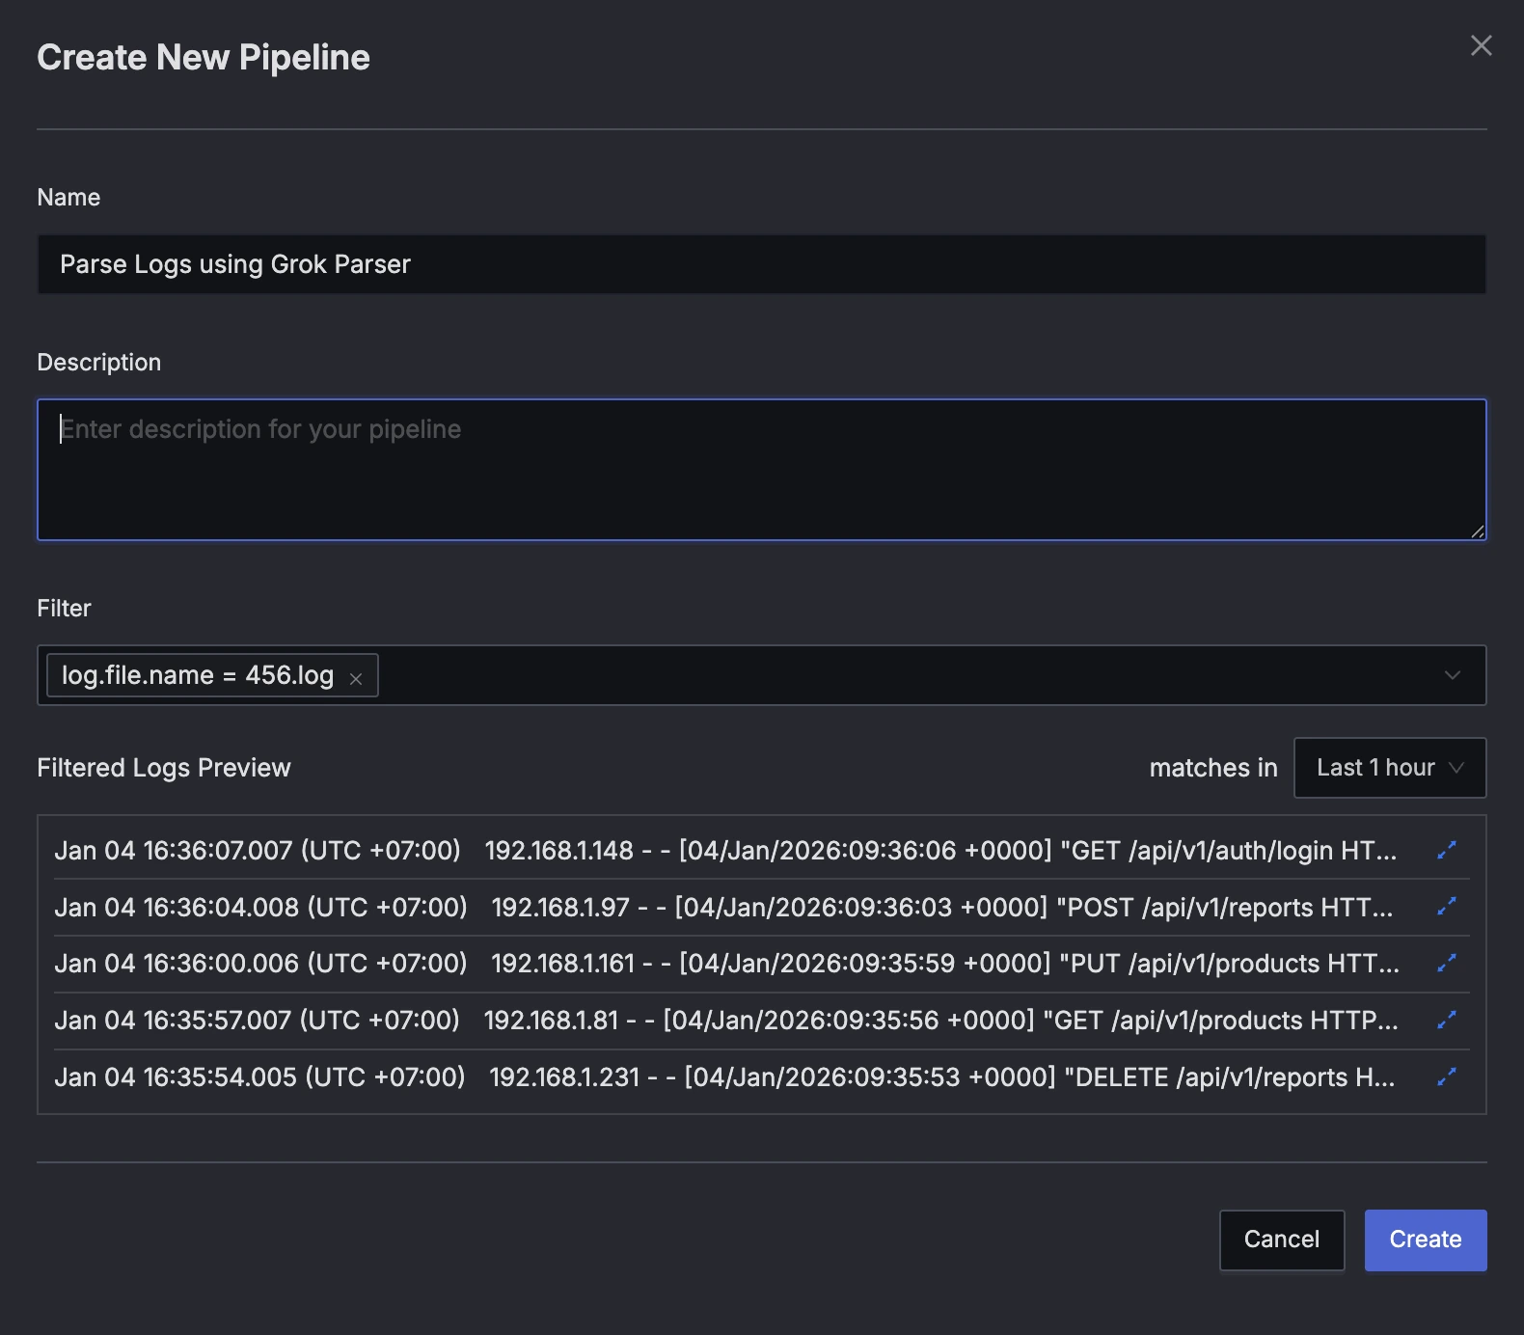Expand the log entry from 192.168.1.148

(x=1446, y=850)
